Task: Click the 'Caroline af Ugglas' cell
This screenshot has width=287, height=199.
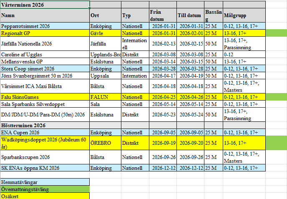Action: [45, 54]
